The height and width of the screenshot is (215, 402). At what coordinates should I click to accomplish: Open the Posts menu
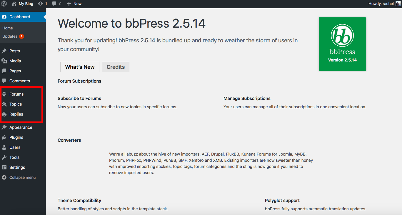23,51
